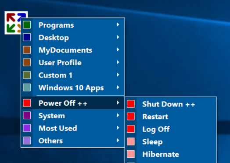Expand the User Profile submenu arrow
The height and width of the screenshot is (163, 230).
118,62
